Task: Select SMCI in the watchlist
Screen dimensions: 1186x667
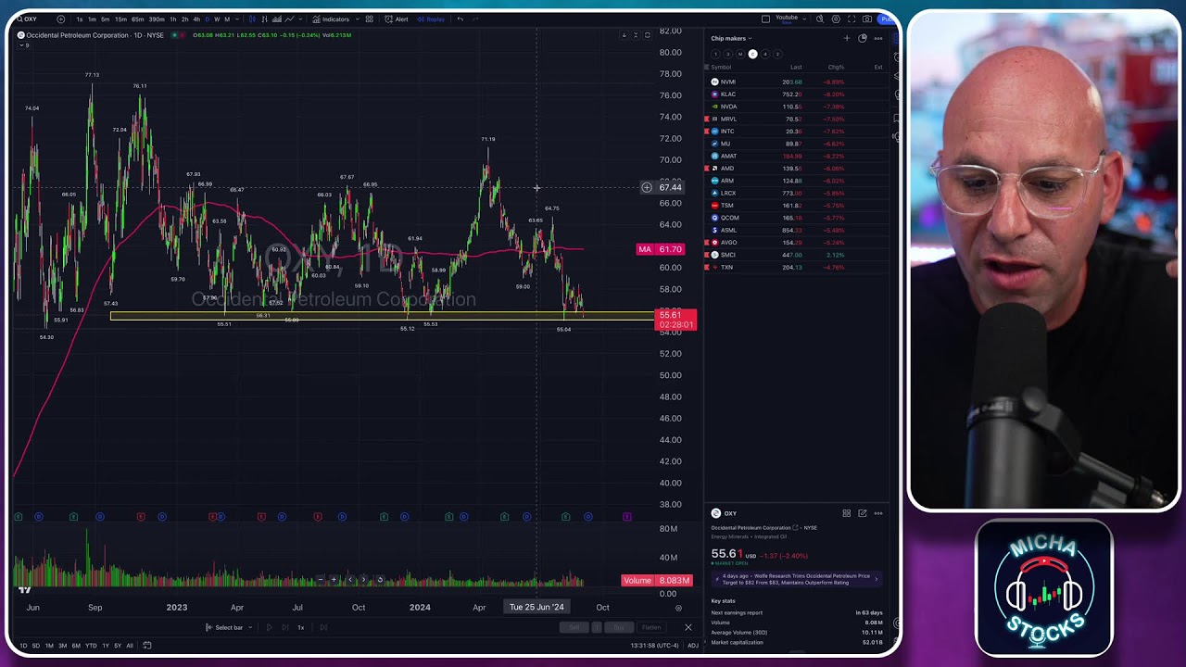Action: pyautogui.click(x=797, y=255)
